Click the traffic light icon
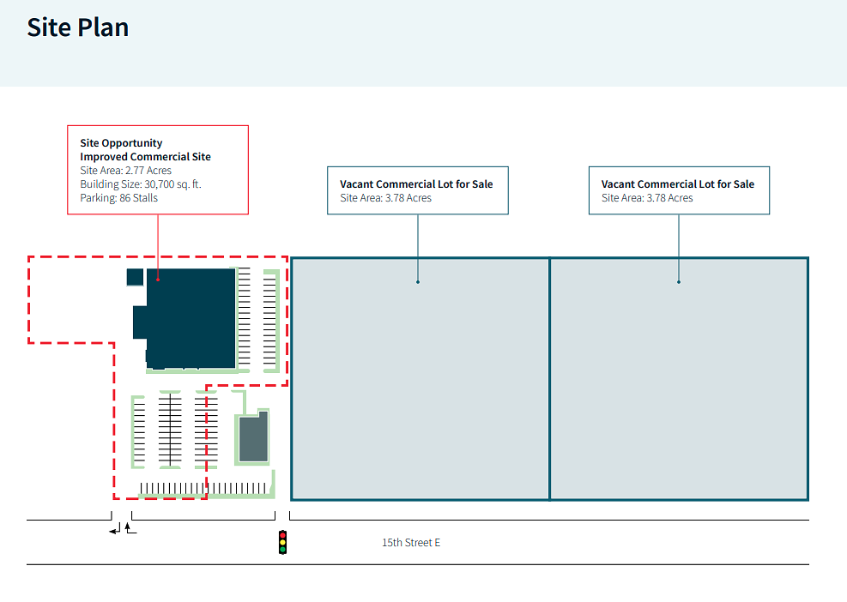The height and width of the screenshot is (602, 847). [x=282, y=542]
